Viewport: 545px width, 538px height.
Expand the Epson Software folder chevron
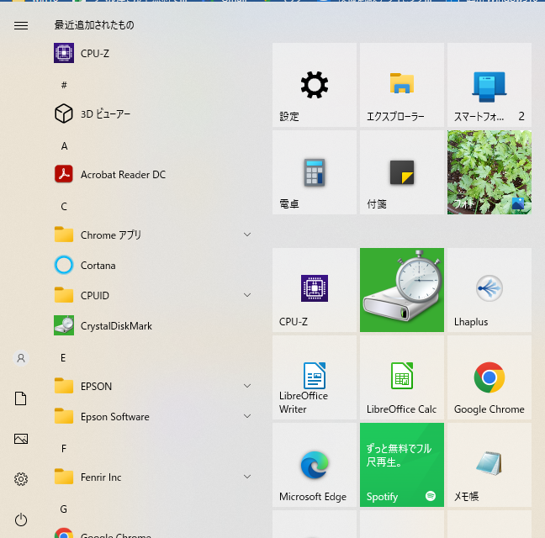[x=247, y=416]
